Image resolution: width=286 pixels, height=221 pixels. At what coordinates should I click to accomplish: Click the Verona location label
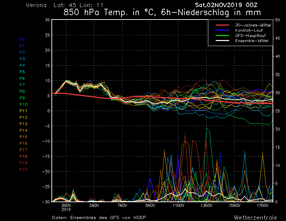click(x=36, y=5)
